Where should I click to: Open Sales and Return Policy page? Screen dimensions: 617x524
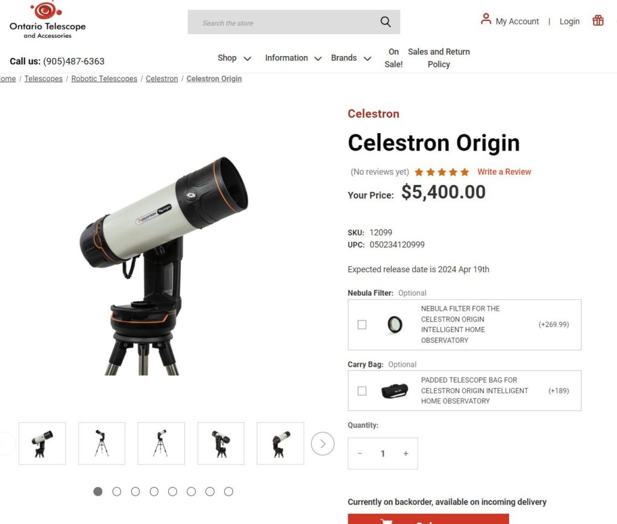click(x=439, y=58)
